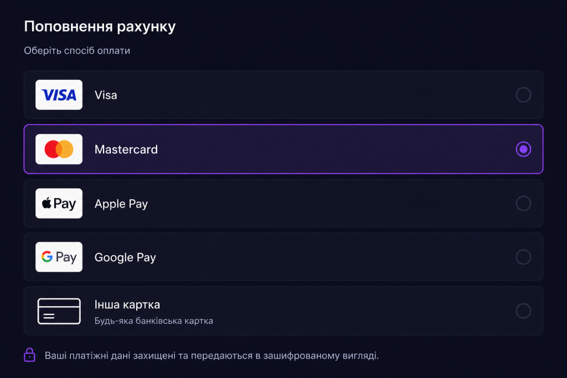Click the generic bank card icon
Image resolution: width=567 pixels, height=378 pixels.
(x=59, y=311)
